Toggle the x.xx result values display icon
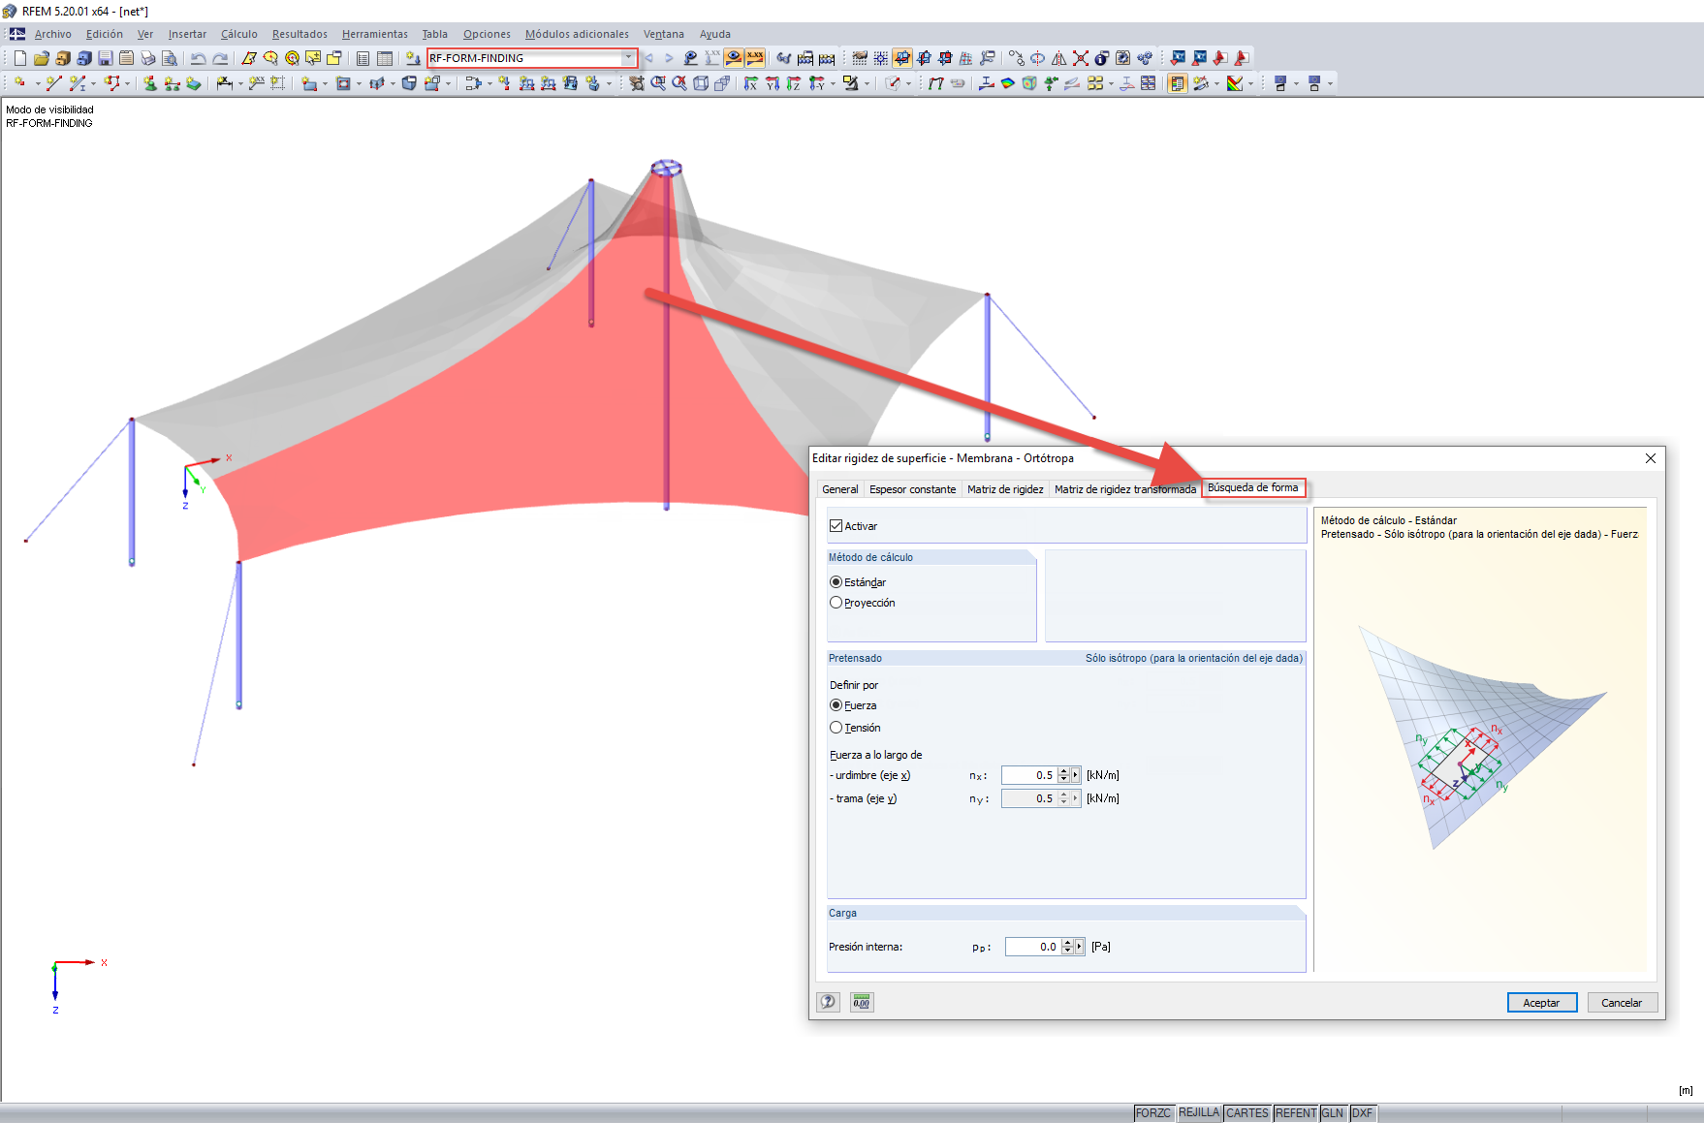Screen dimensions: 1704x1123 click(x=755, y=58)
